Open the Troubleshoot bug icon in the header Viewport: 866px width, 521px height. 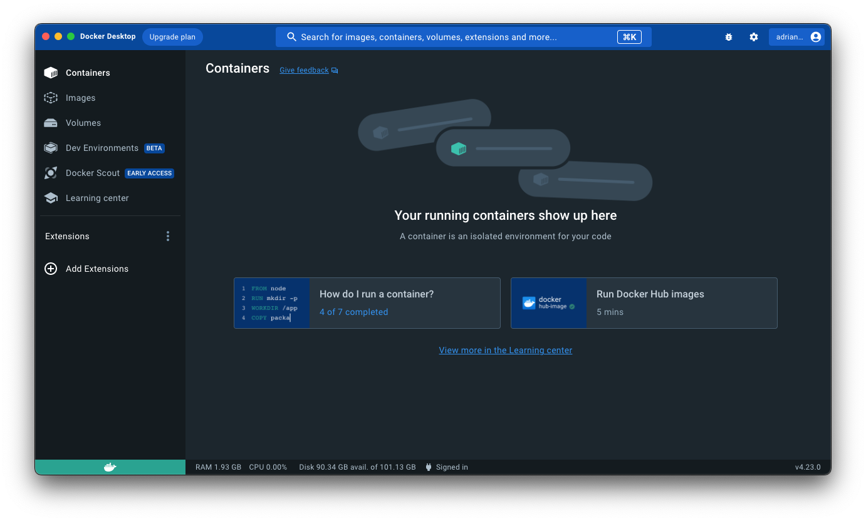tap(728, 37)
